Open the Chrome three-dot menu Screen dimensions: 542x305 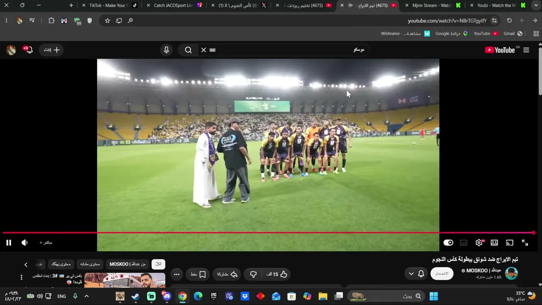6,20
